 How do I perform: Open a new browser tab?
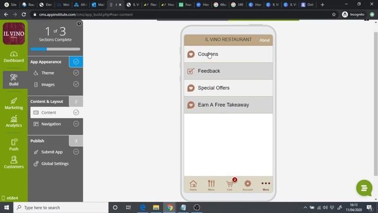click(322, 5)
